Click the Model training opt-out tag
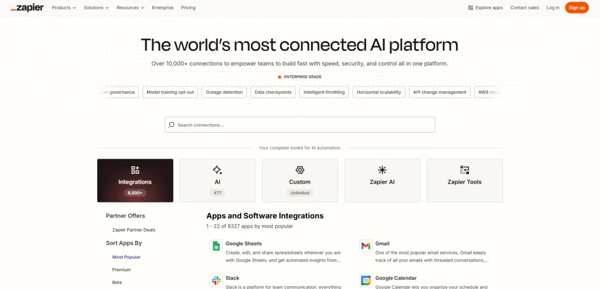This screenshot has height=289, width=600. click(171, 92)
